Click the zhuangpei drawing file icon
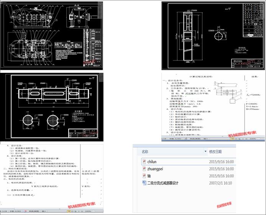The width and height of the screenshot is (266, 215). [144, 169]
